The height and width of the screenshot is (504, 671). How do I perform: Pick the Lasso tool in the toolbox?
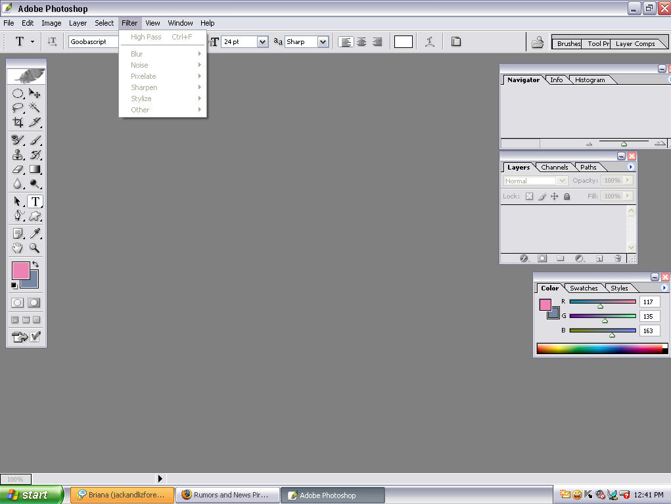tap(18, 107)
